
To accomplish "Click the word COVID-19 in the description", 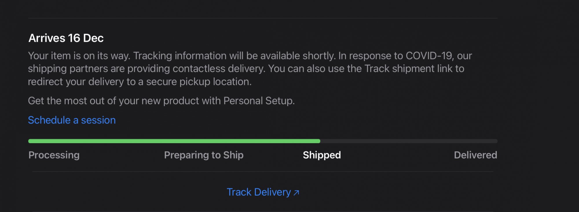I will pyautogui.click(x=429, y=56).
